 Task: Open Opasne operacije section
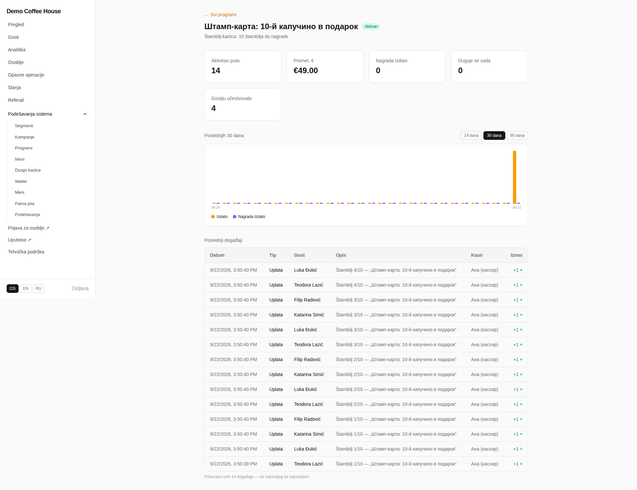tap(26, 75)
